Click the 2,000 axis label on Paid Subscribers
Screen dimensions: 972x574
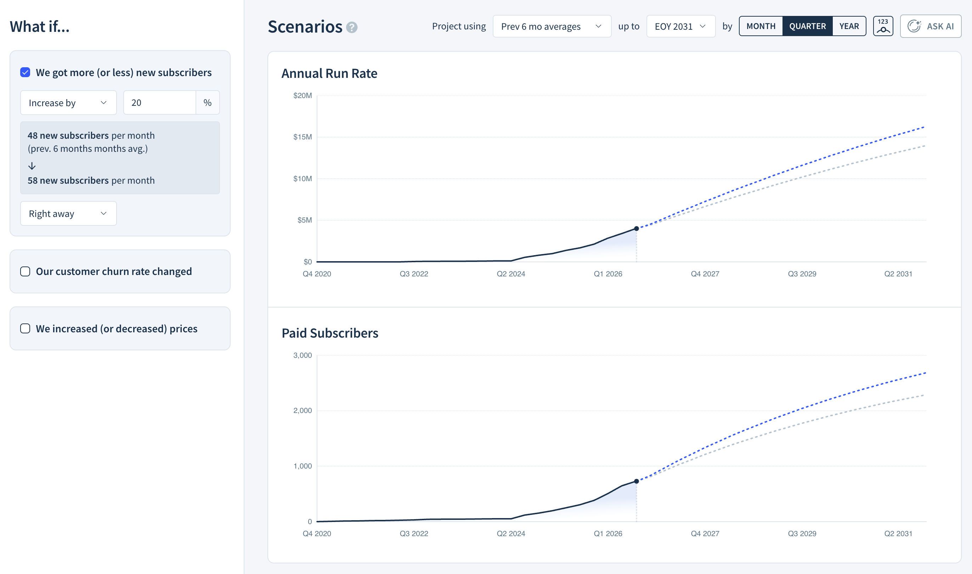tap(303, 411)
